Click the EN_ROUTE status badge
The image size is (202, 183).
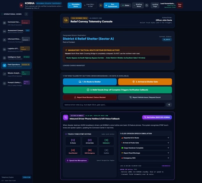[167, 40]
